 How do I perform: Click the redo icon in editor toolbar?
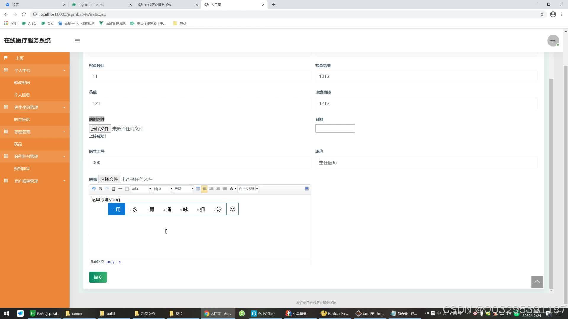[107, 189]
